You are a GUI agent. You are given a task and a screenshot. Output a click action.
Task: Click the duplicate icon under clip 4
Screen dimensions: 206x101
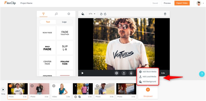click(x=80, y=97)
